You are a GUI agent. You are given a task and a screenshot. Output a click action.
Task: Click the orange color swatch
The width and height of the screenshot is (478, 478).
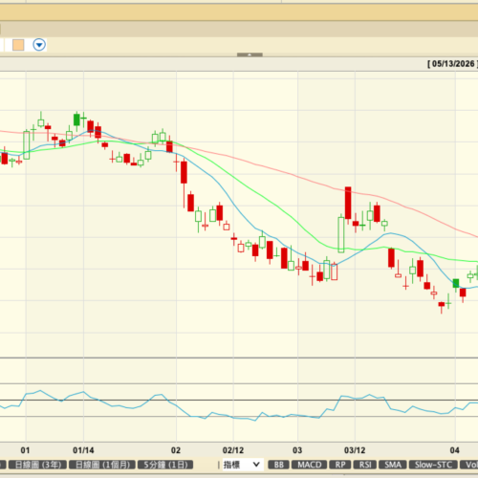point(18,45)
